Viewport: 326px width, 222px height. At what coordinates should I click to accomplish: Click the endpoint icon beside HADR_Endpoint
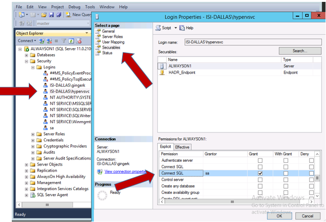(162, 73)
